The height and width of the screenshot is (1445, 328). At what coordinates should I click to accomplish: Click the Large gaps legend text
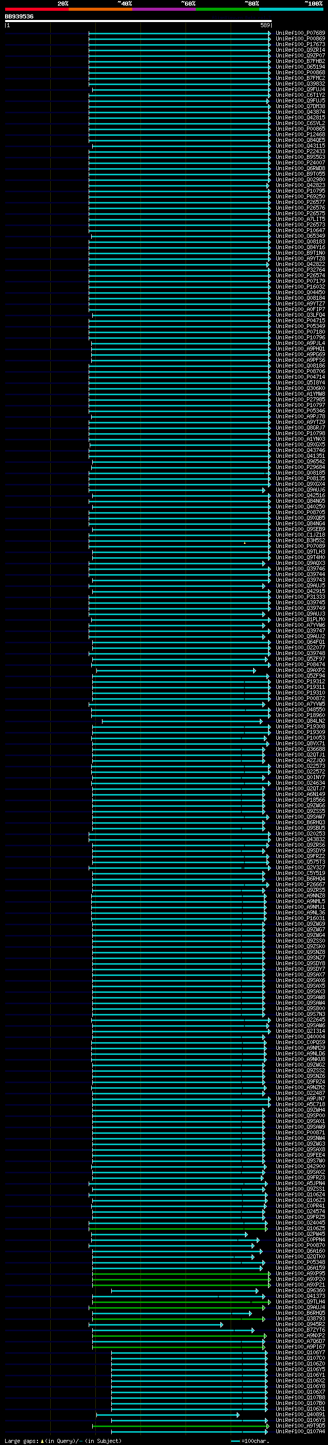click(x=63, y=1441)
